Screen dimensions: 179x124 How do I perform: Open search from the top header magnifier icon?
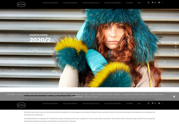148,2
